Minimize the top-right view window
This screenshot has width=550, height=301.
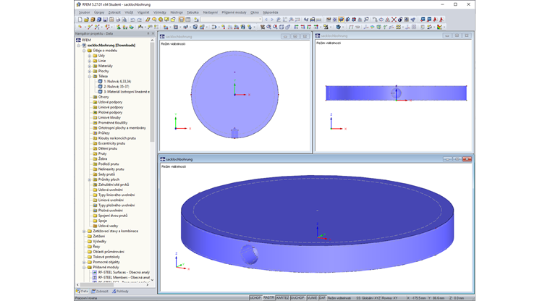pos(447,35)
